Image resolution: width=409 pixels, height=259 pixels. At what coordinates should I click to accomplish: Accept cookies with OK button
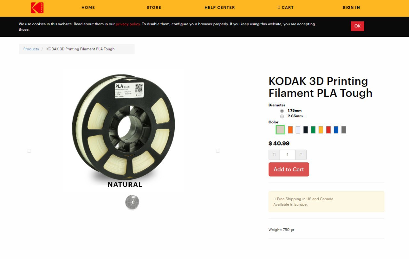358,26
